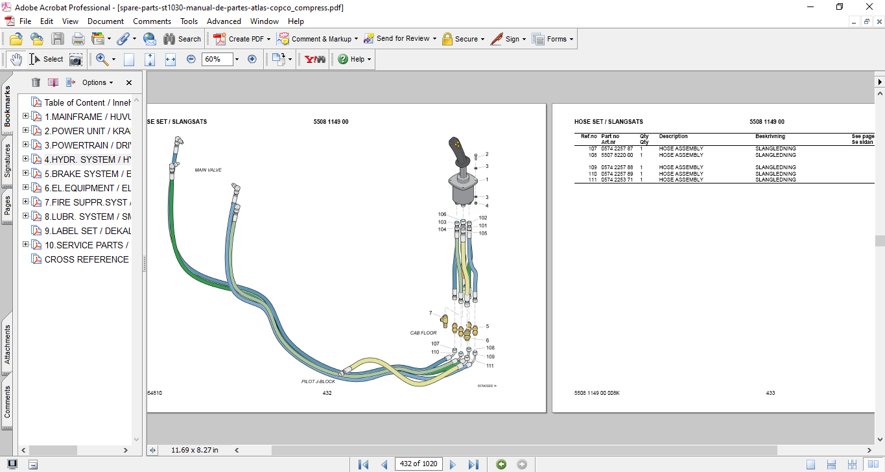
Task: Click the Print icon in toolbar
Action: [78, 39]
